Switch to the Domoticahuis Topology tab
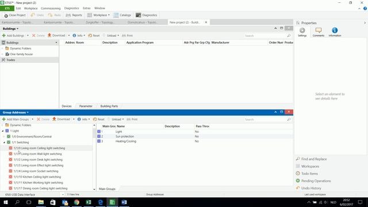 143,22
